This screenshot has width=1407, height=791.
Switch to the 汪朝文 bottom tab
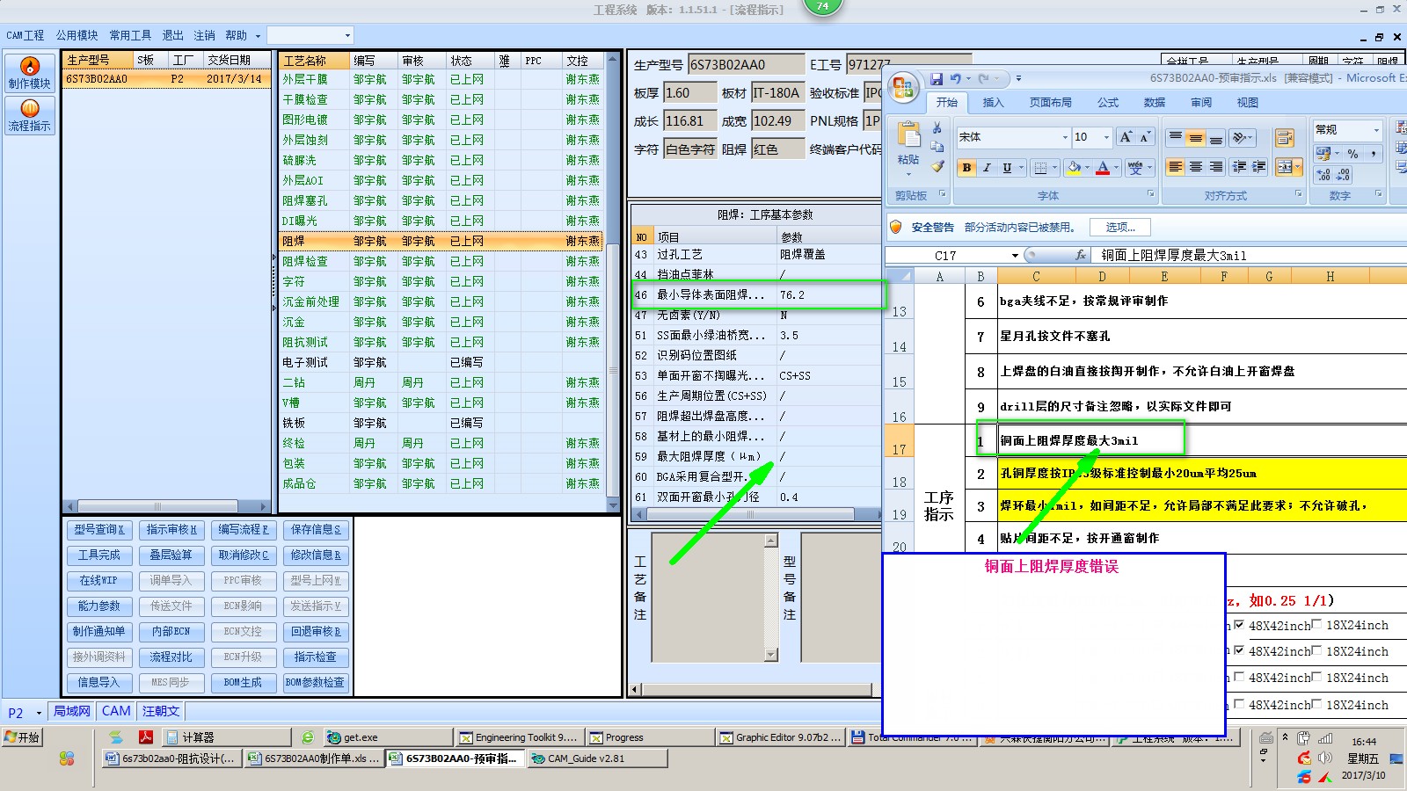pyautogui.click(x=161, y=712)
